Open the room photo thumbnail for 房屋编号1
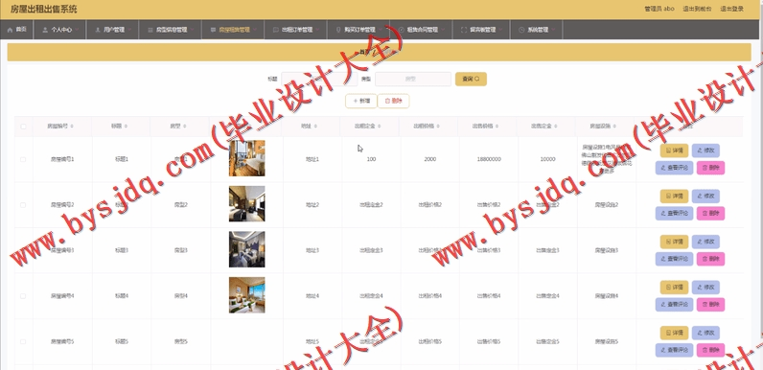 (247, 158)
